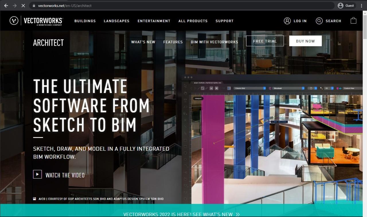Play the video via Watch the Video icon
Viewport: 367px width, 217px height.
[x=38, y=174]
